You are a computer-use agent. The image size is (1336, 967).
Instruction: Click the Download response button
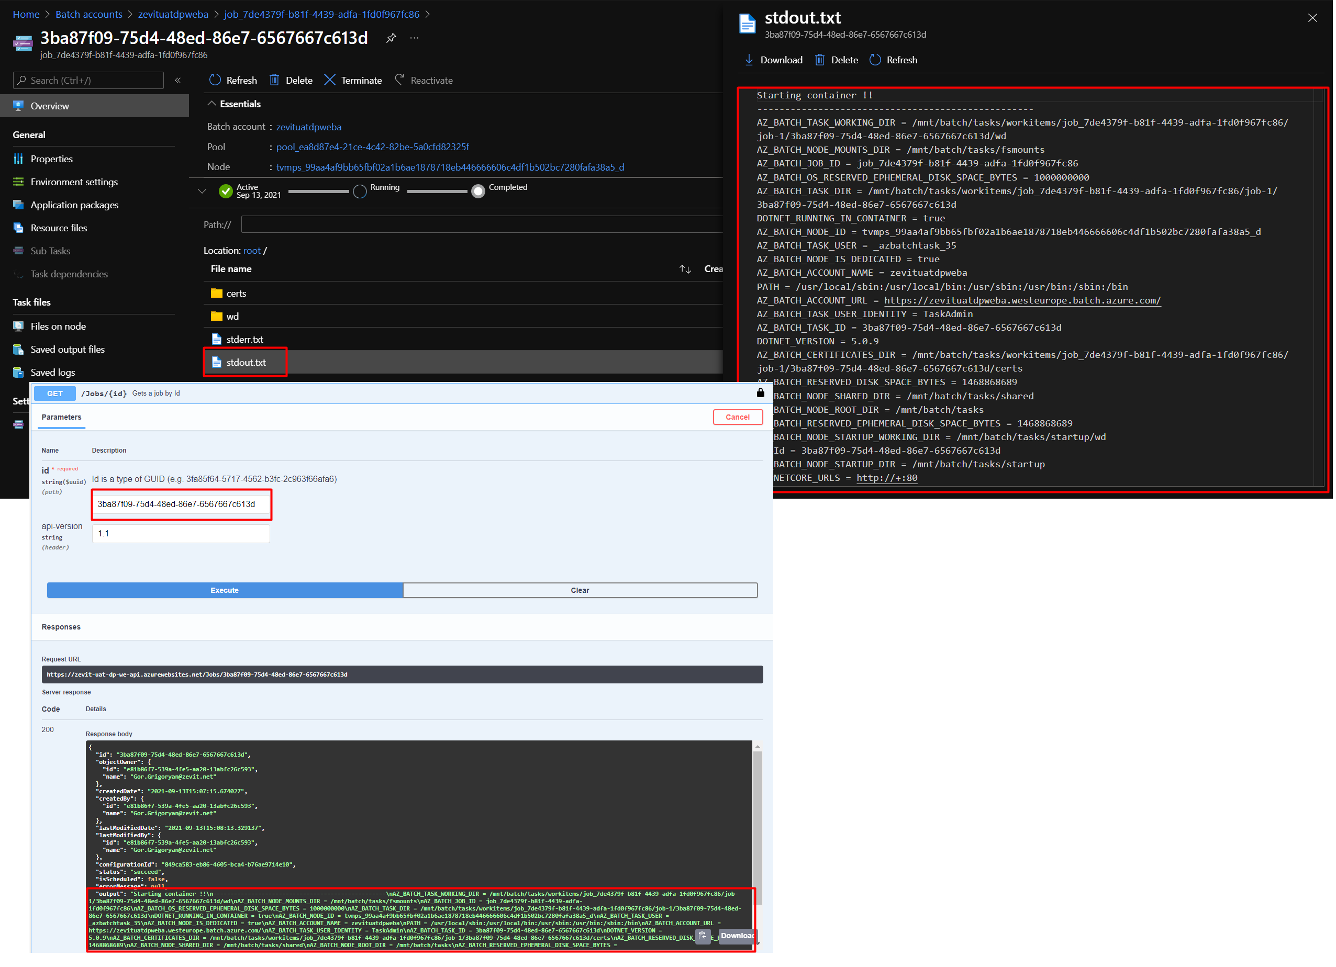click(738, 936)
